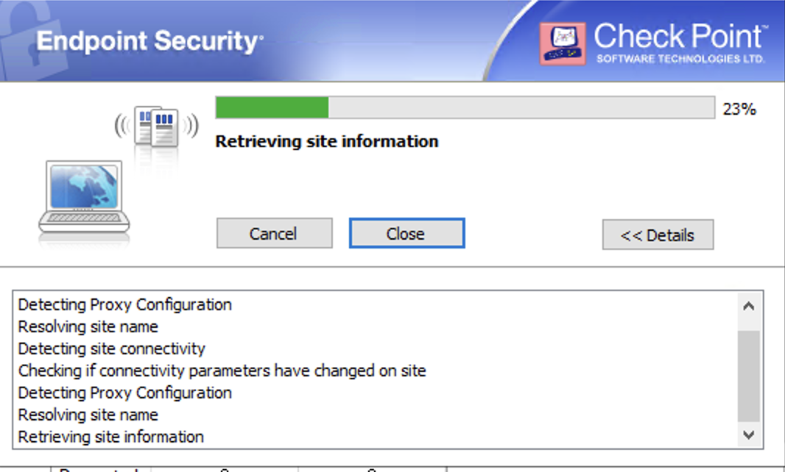Image resolution: width=785 pixels, height=472 pixels.
Task: Select the "Detecting Proxy Configuration" log entry
Action: [x=125, y=304]
